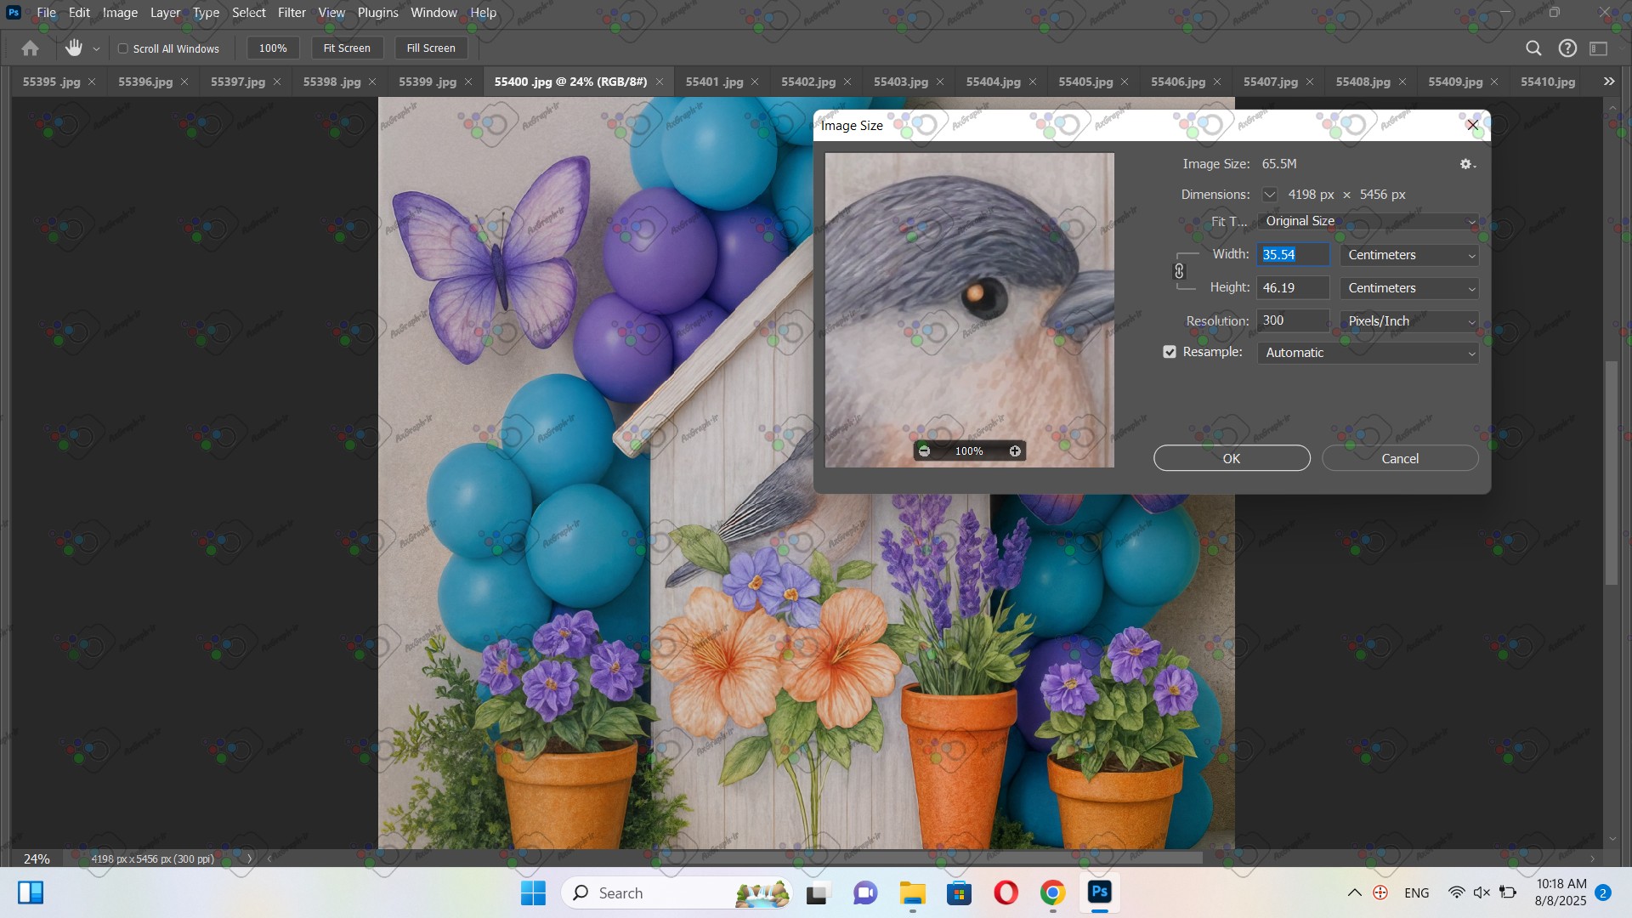Click the Home icon in options bar
Image resolution: width=1632 pixels, height=918 pixels.
[31, 48]
